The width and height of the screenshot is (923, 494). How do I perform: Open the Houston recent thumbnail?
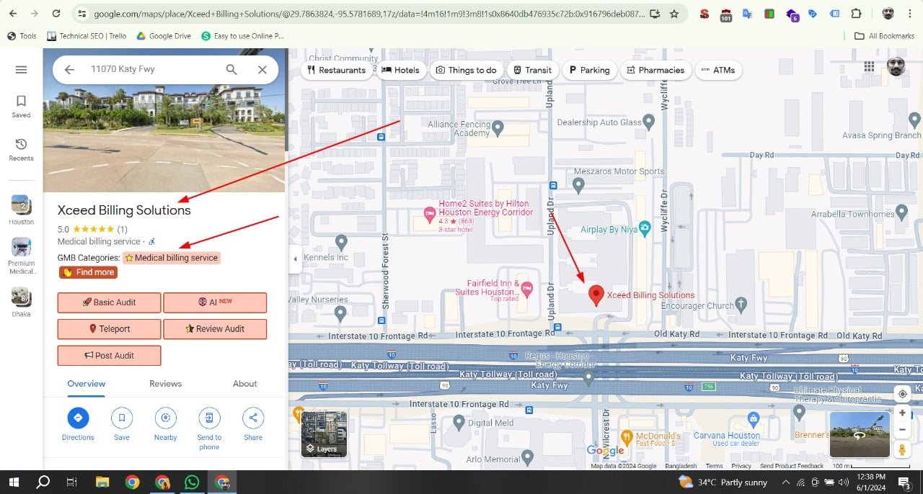click(x=21, y=210)
